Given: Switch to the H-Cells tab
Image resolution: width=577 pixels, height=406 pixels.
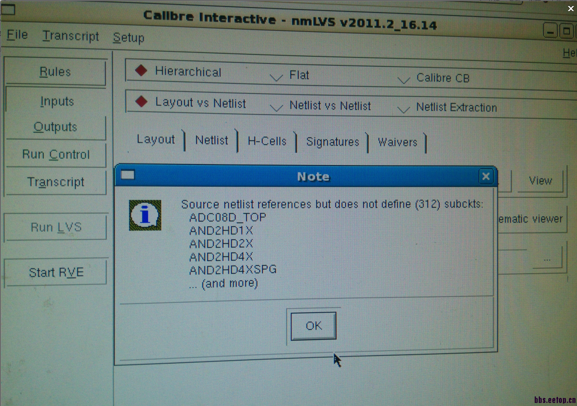Looking at the screenshot, I should 267,141.
